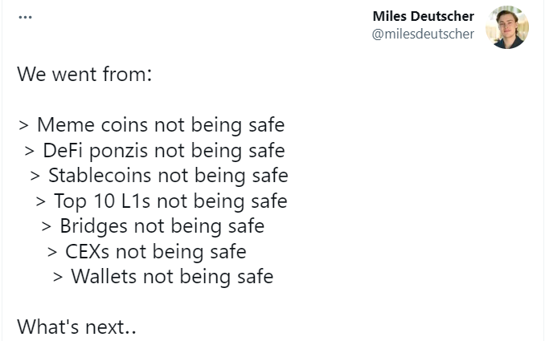Click Miles Deutscher's profile picture
The width and height of the screenshot is (545, 341).
coord(507,26)
